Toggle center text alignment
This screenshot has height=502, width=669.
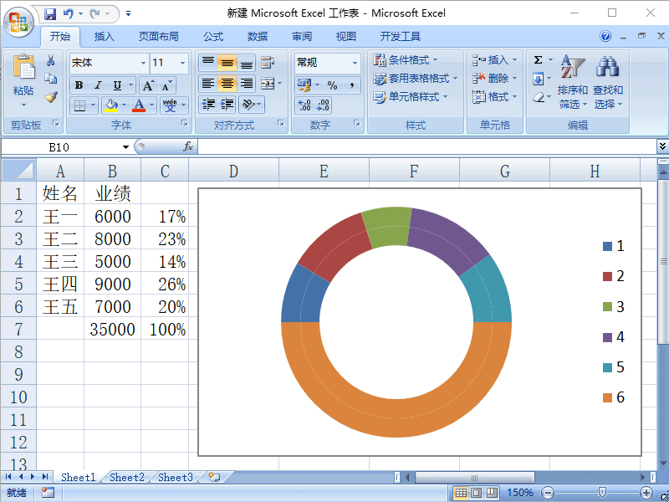click(226, 83)
